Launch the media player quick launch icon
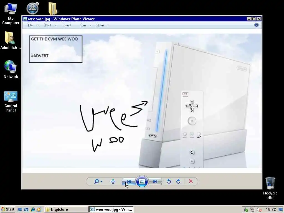Image resolution: width=284 pixels, height=213 pixels. click(39, 210)
